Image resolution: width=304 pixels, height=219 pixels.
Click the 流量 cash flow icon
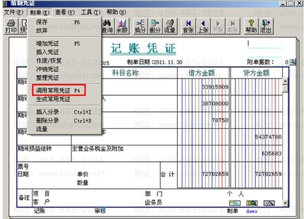170,26
